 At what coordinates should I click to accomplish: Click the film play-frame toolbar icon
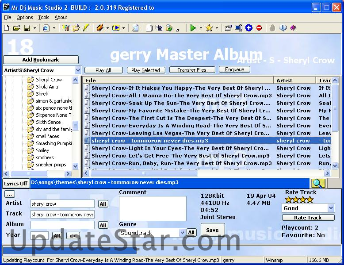coord(115,28)
